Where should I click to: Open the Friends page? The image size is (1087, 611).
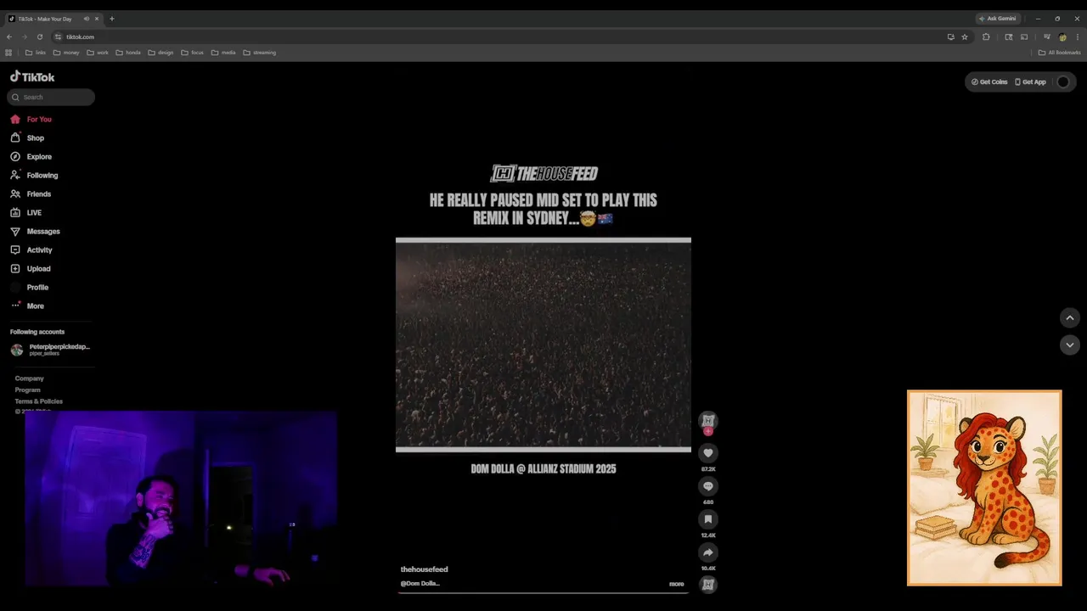[x=31, y=193]
